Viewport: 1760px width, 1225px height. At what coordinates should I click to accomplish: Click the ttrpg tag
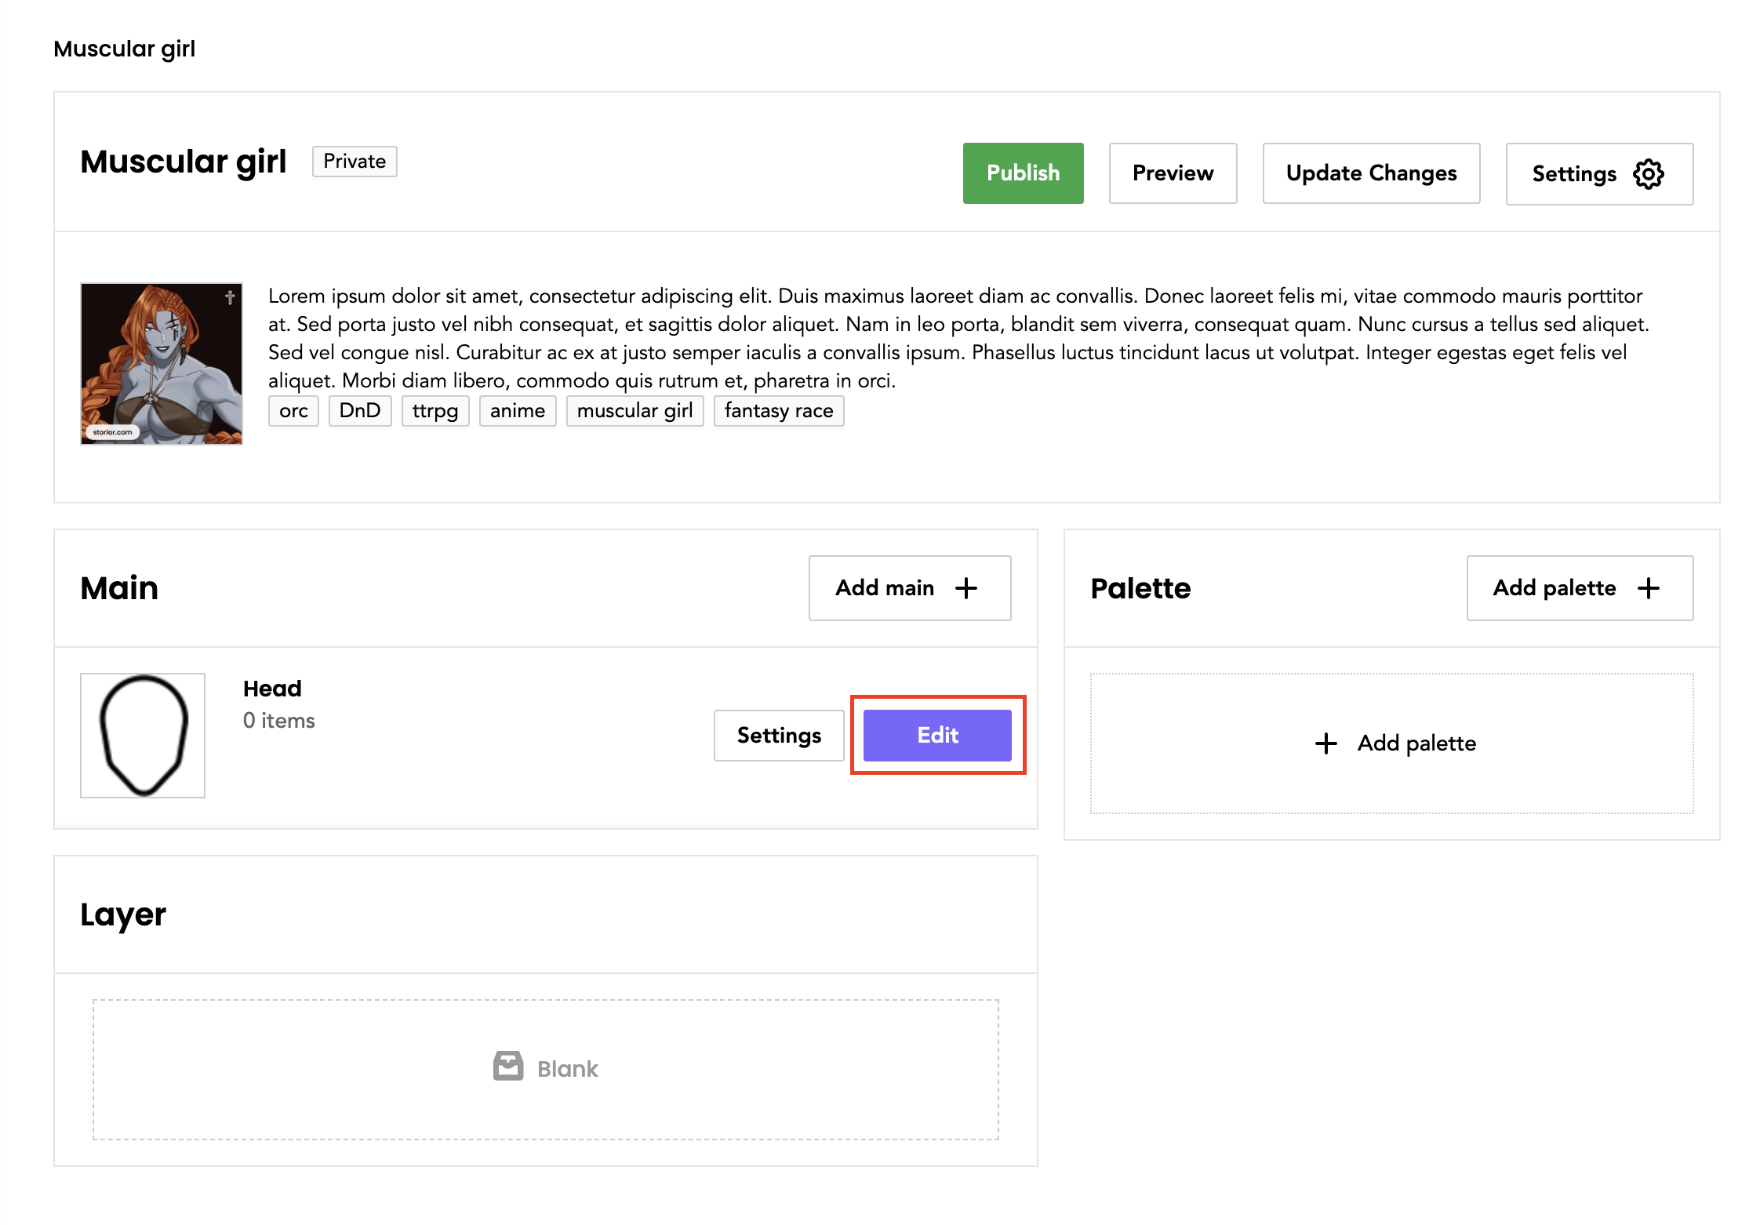click(435, 411)
